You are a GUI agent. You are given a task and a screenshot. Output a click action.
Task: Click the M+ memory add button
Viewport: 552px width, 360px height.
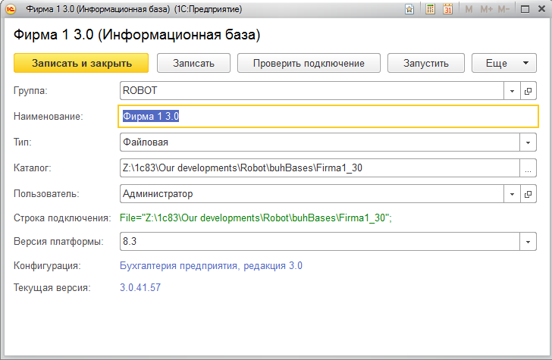click(x=487, y=9)
